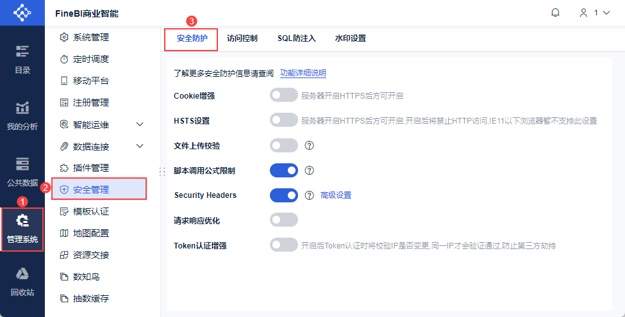Click the help icon beside Security Headers

[309, 195]
